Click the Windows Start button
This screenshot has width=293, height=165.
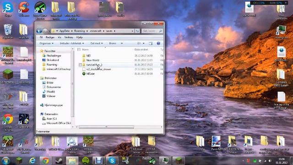click(5, 160)
